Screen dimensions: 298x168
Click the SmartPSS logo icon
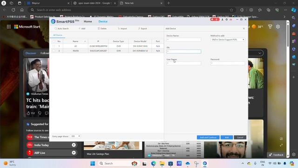point(53,21)
